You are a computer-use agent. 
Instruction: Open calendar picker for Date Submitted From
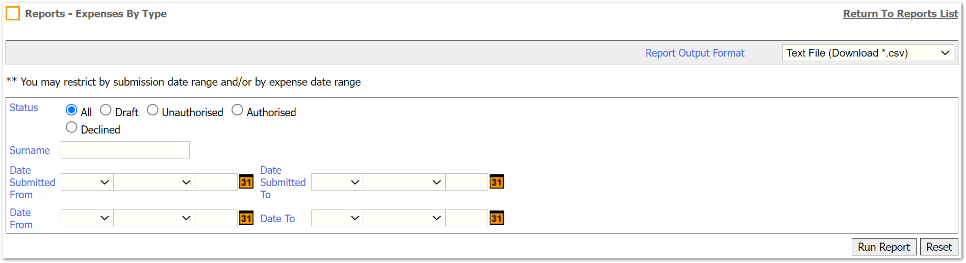[246, 182]
